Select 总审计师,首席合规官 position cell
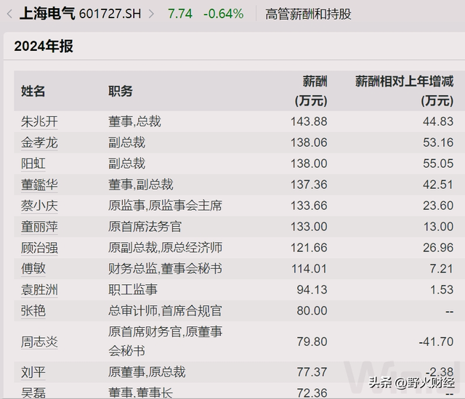The width and height of the screenshot is (465, 399). pos(165,311)
